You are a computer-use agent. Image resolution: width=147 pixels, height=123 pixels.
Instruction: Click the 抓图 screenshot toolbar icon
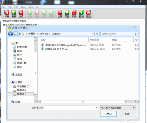(x=51, y=14)
